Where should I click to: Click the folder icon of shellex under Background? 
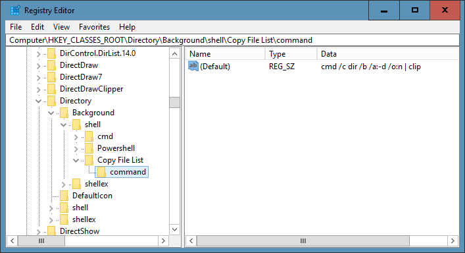(76, 184)
